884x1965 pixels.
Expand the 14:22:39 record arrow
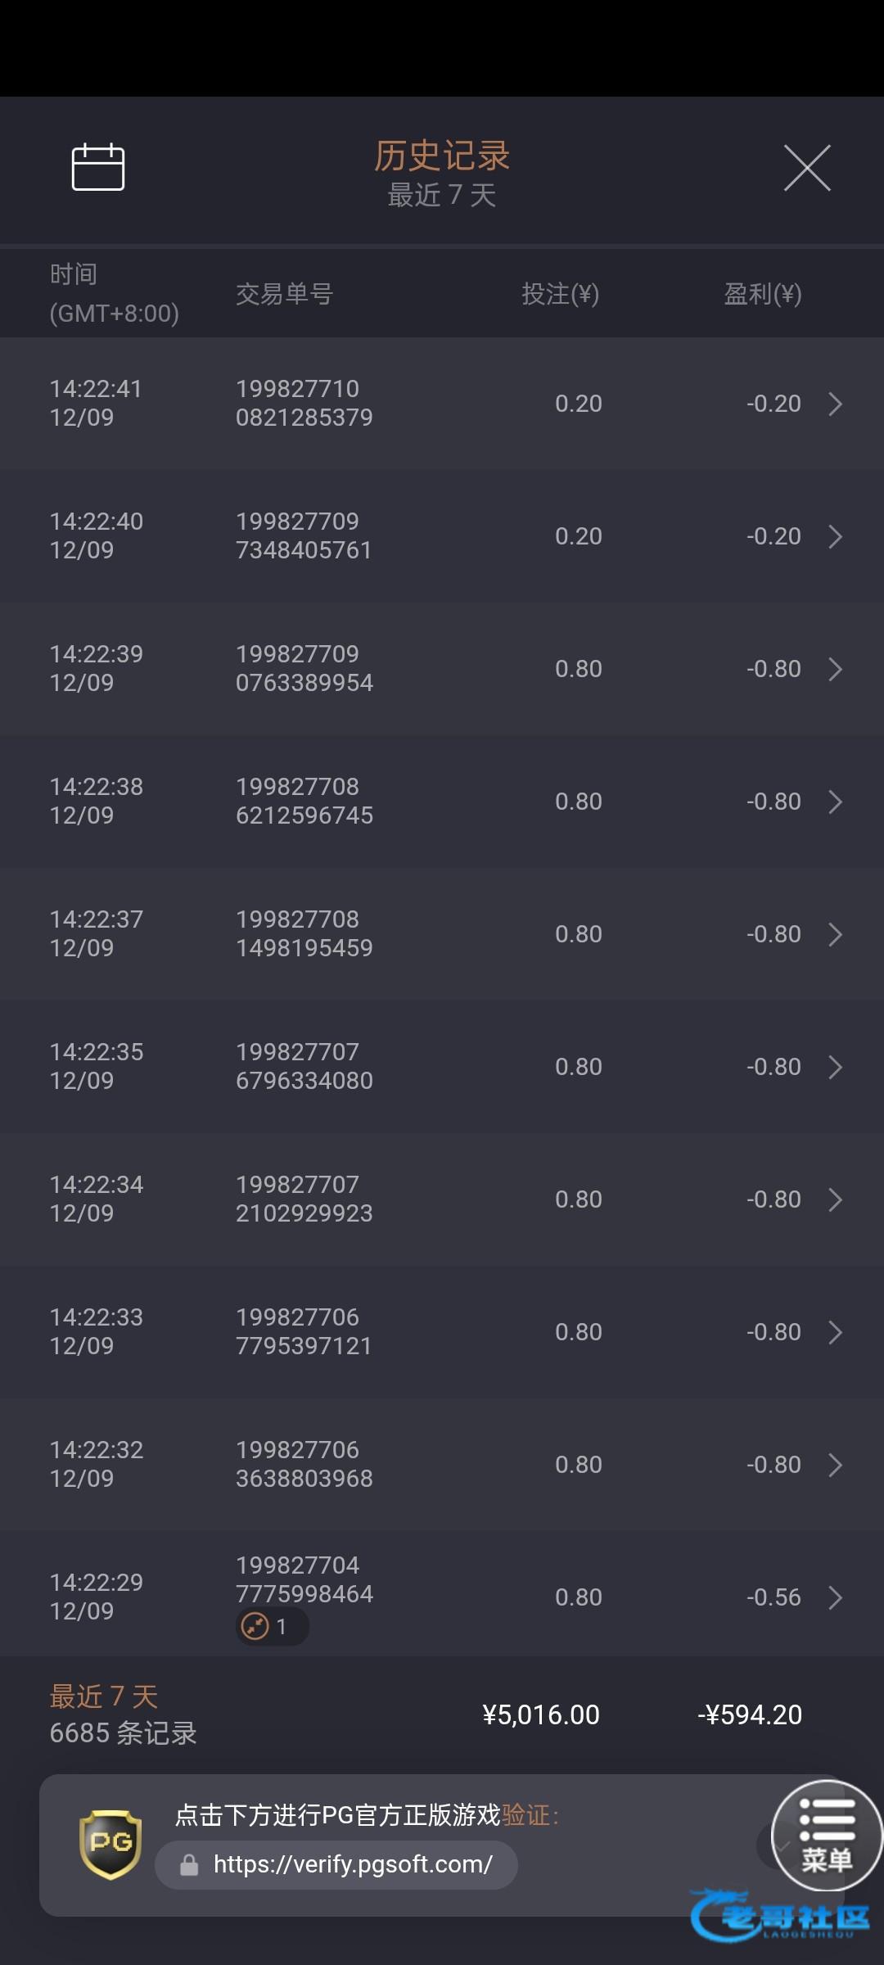[x=835, y=669]
